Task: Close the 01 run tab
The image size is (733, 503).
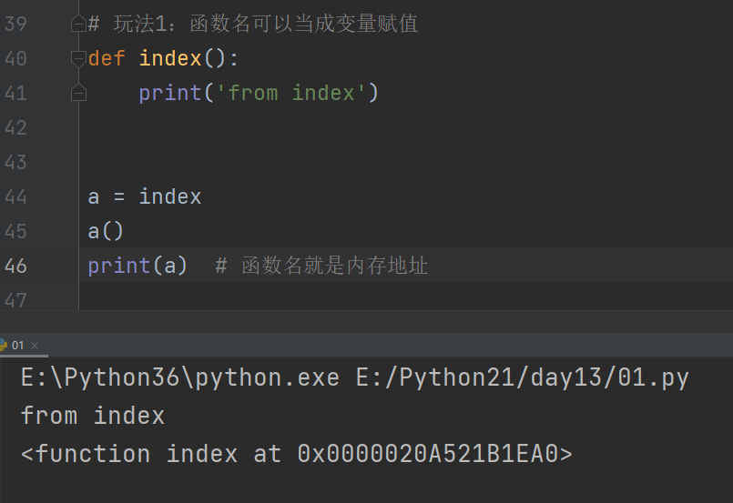Action: (35, 346)
